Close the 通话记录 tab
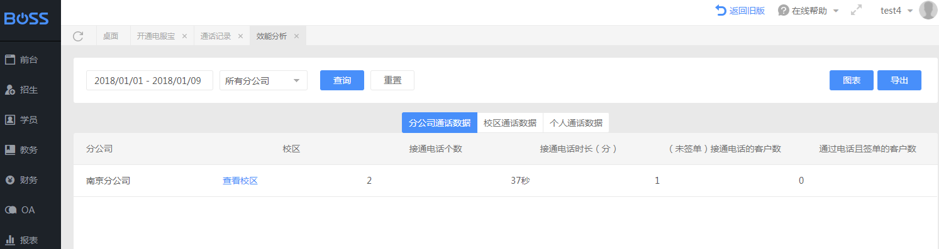This screenshot has height=249, width=939. tap(240, 36)
